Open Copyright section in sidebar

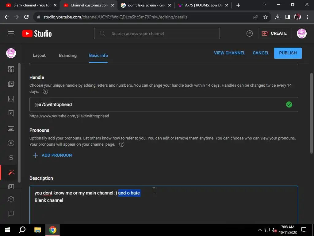pyautogui.click(x=11, y=143)
